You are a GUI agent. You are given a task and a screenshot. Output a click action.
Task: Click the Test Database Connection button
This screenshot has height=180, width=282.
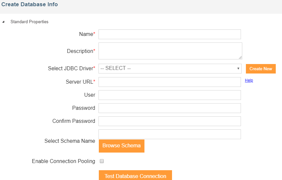(135, 176)
